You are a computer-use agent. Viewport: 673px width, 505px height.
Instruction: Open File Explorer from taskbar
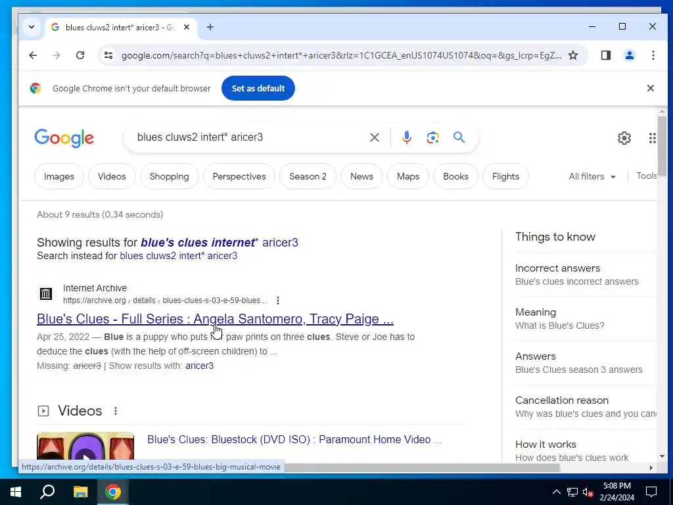point(80,492)
